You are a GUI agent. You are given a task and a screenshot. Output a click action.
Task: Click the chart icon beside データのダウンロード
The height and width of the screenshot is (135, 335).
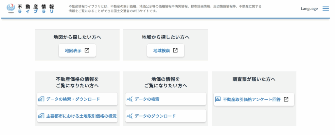coord(129,116)
